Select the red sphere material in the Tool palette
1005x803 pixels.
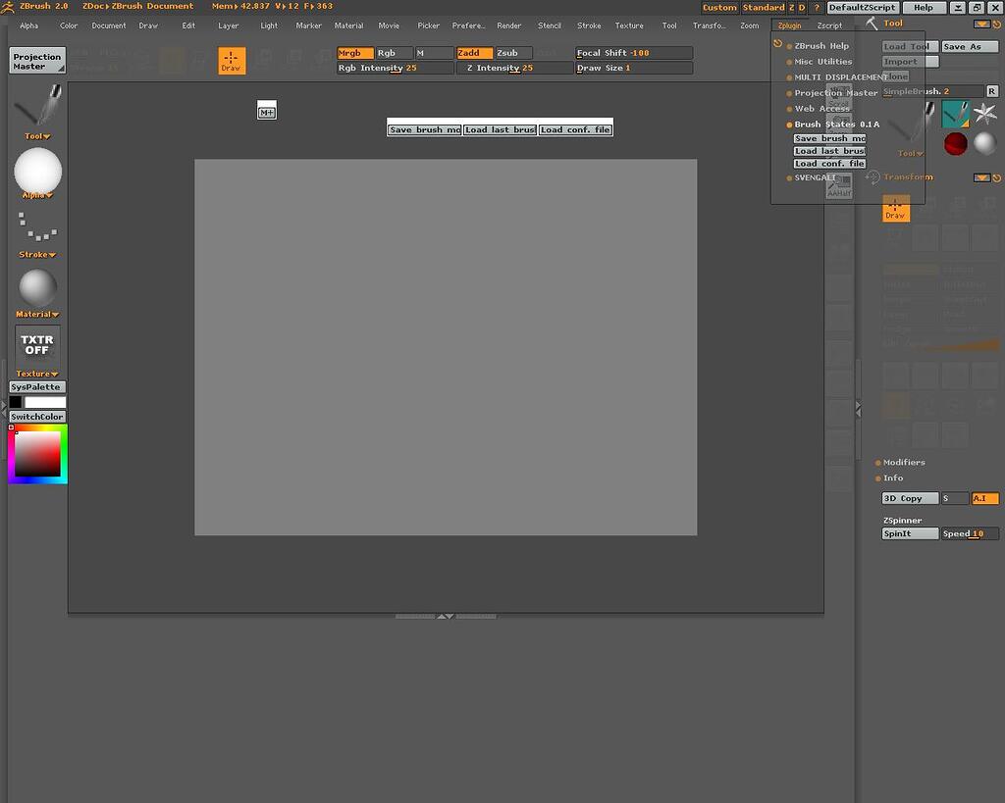tap(954, 143)
